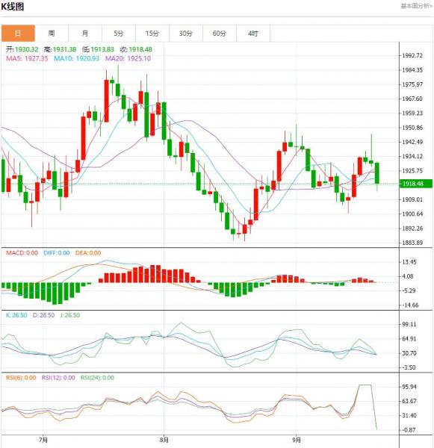Click the last green candlestick on chart
This screenshot has width=434, height=448.
click(377, 173)
